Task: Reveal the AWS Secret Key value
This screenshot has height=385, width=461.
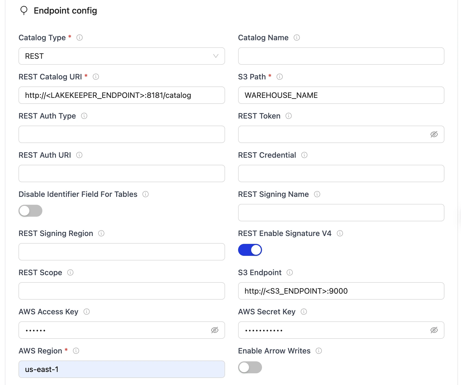Action: point(434,330)
